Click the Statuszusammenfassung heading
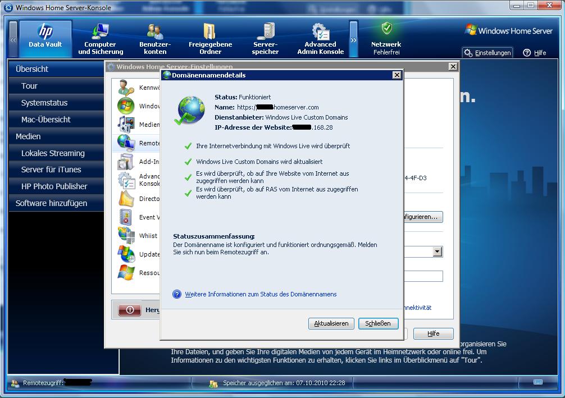Image resolution: width=565 pixels, height=398 pixels. point(213,236)
